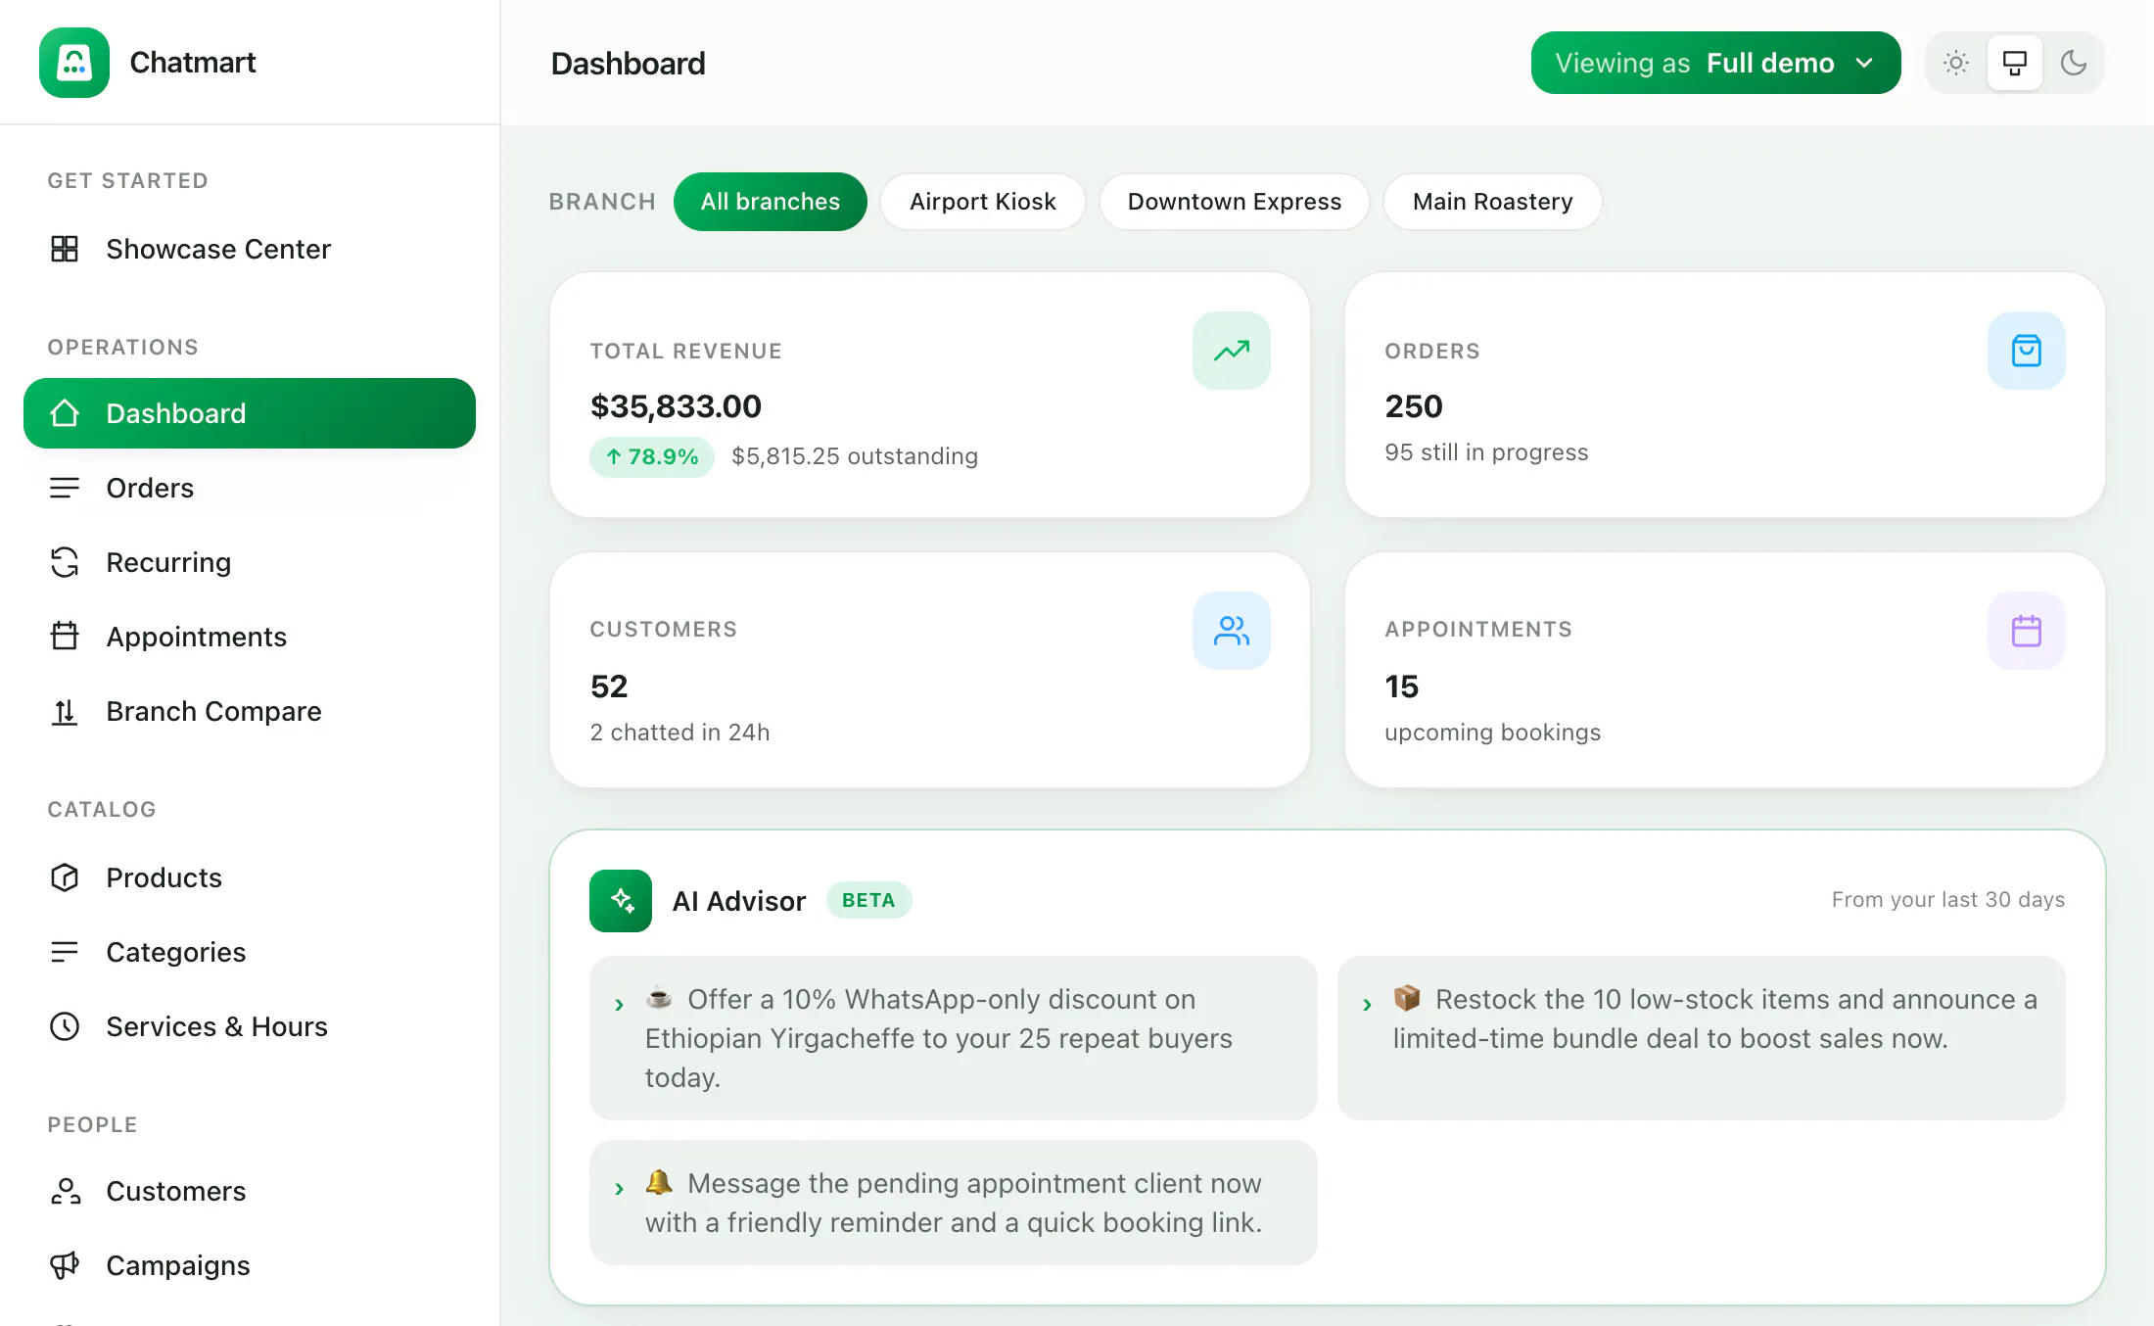Switch to dark theme with the moon icon
The height and width of the screenshot is (1326, 2154).
2074,63
